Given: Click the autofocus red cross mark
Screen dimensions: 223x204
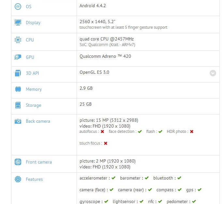Looking at the screenshot, I should pyautogui.click(x=102, y=132).
